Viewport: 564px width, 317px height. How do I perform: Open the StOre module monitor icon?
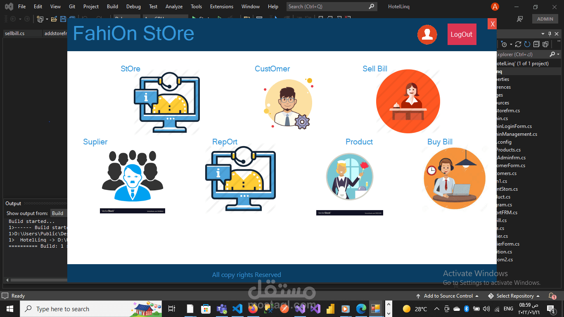point(167,102)
